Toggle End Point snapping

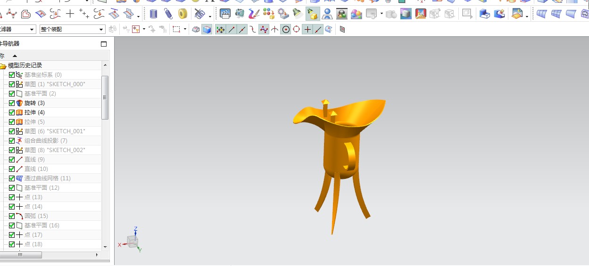tap(232, 30)
